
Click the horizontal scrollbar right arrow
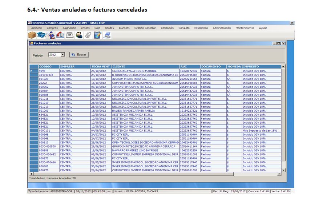[279, 174]
